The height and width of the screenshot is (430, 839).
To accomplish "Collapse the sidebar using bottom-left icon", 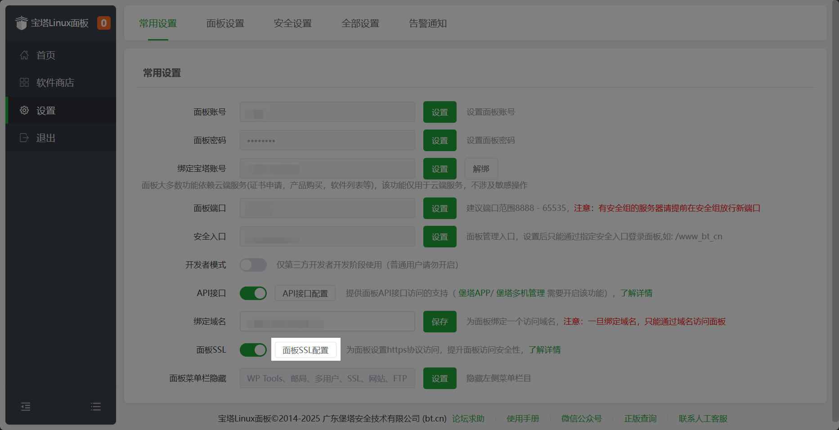I will click(x=26, y=407).
